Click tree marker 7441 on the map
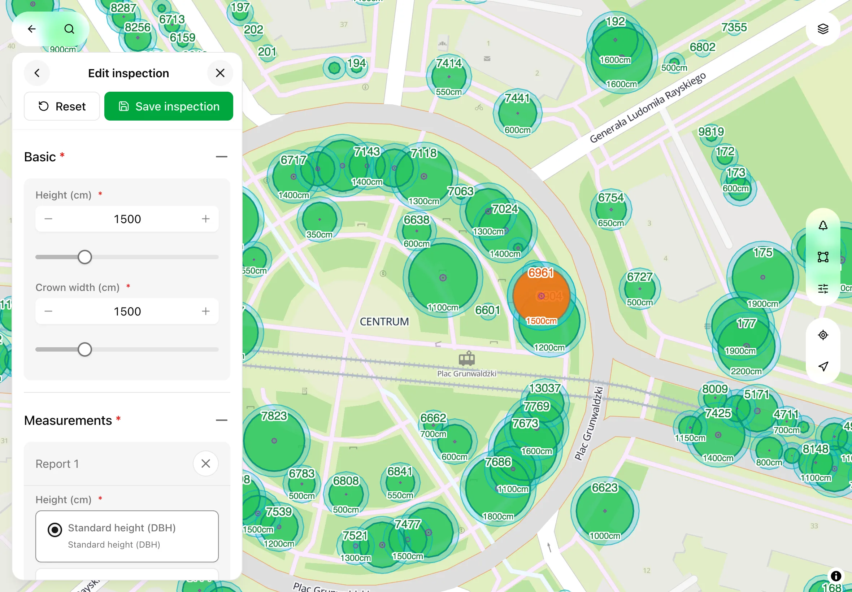This screenshot has width=852, height=592. (x=517, y=113)
